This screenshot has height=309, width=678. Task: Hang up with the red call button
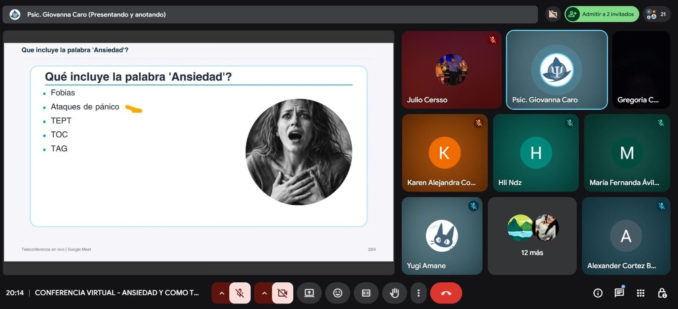click(446, 293)
